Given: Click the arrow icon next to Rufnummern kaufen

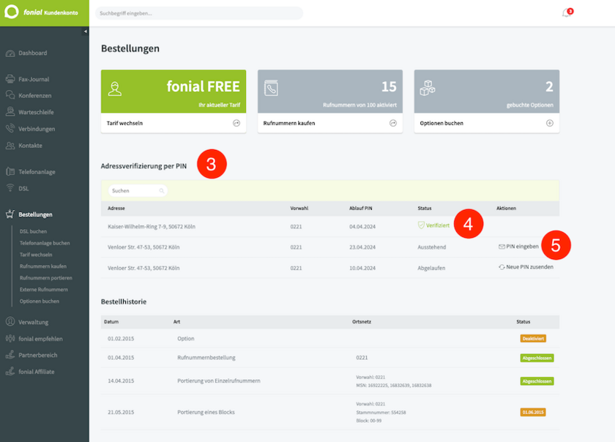Looking at the screenshot, I should tap(393, 123).
